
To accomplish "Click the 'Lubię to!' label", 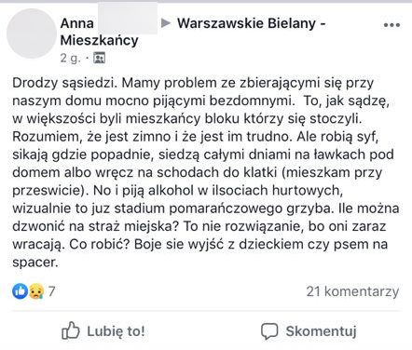I will (x=116, y=331).
